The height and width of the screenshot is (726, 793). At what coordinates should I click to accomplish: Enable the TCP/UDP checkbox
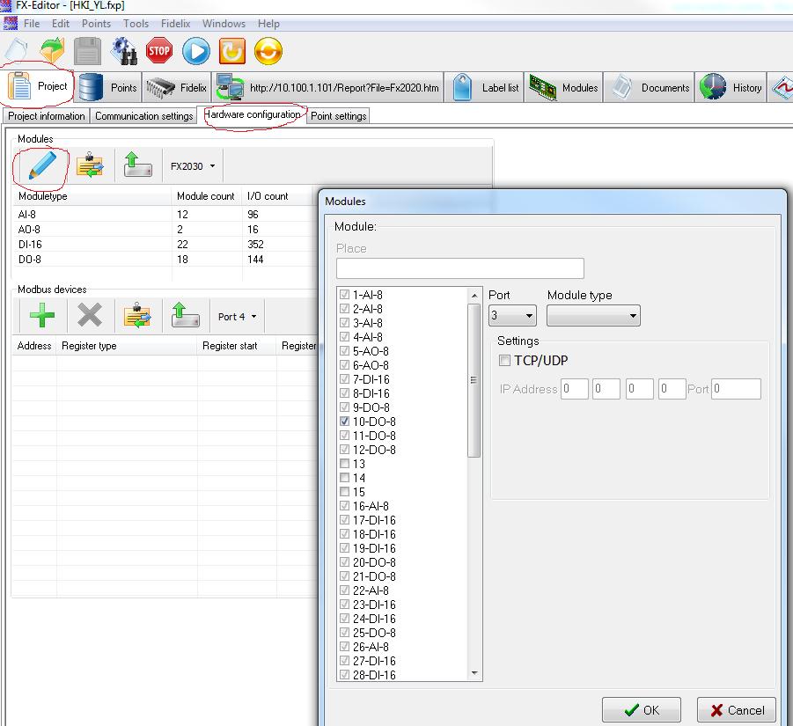click(504, 361)
